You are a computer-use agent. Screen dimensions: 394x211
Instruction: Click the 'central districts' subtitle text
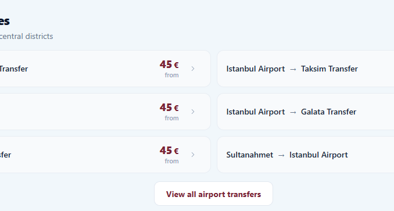click(x=26, y=36)
